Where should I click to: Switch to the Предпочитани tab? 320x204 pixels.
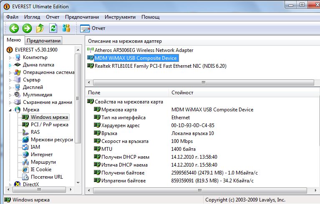pos(44,40)
